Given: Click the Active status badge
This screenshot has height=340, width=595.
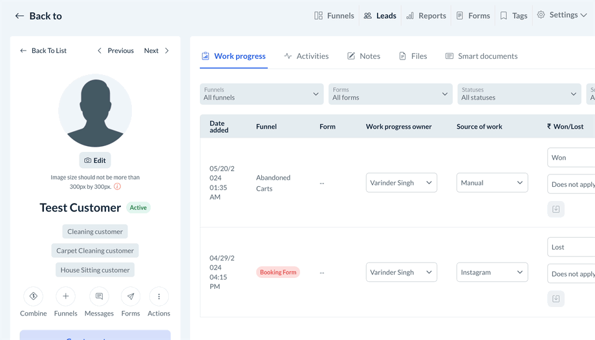Looking at the screenshot, I should pyautogui.click(x=138, y=207).
